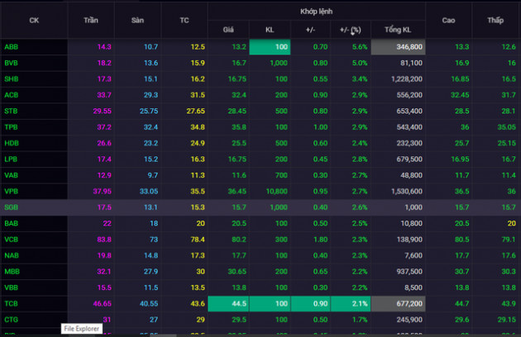Select the BVB stock ticker
Screen dimensions: 521x337
(x=11, y=63)
